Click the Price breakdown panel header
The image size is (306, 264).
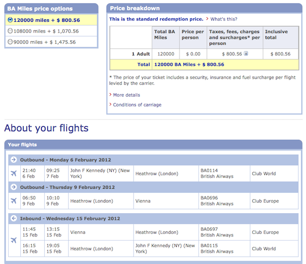click(205, 8)
